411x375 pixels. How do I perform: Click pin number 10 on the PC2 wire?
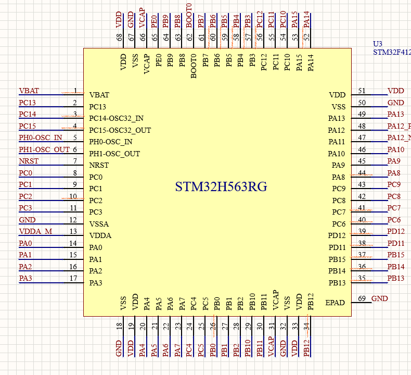(x=73, y=196)
